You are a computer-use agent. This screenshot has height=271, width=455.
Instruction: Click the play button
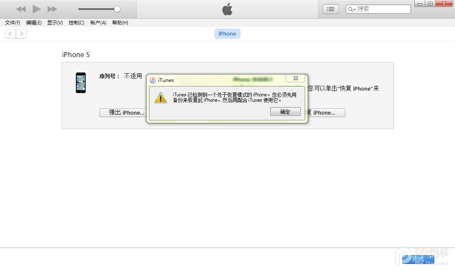tap(36, 9)
